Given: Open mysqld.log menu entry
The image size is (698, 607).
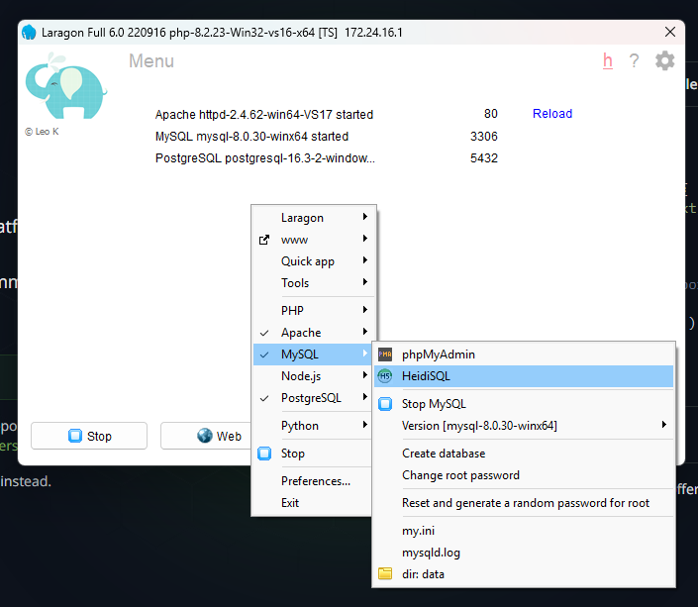Looking at the screenshot, I should pos(524,553).
